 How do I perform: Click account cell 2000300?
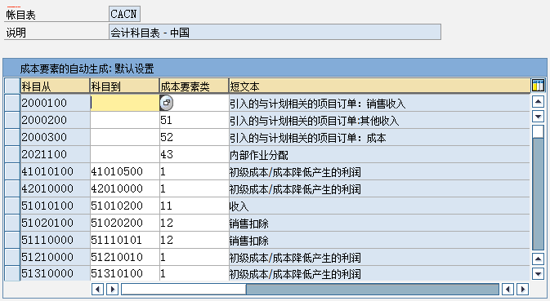click(55, 137)
